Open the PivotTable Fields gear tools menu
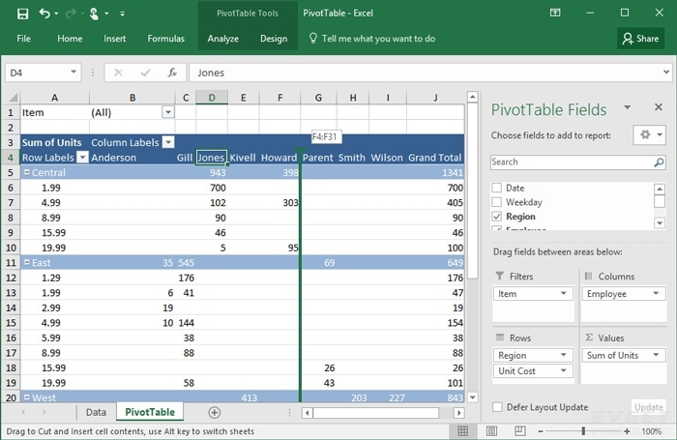 pos(647,134)
